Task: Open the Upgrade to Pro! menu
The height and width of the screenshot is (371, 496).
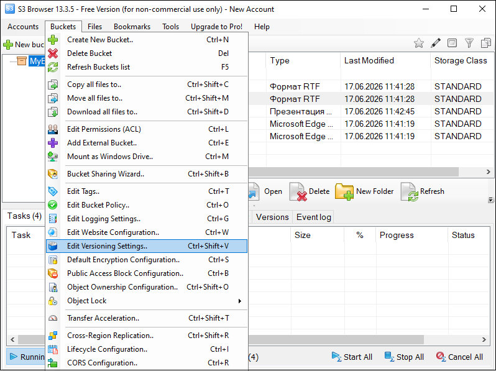Action: tap(217, 27)
